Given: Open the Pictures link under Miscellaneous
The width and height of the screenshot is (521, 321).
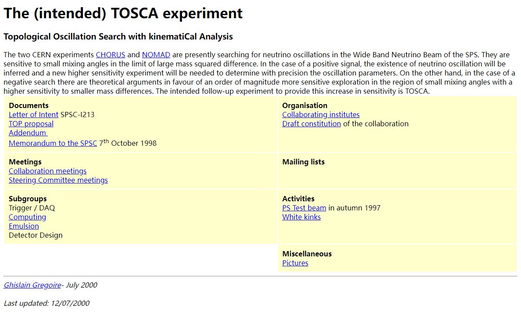Looking at the screenshot, I should pos(295,263).
